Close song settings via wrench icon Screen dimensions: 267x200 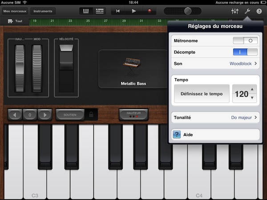coord(247,11)
